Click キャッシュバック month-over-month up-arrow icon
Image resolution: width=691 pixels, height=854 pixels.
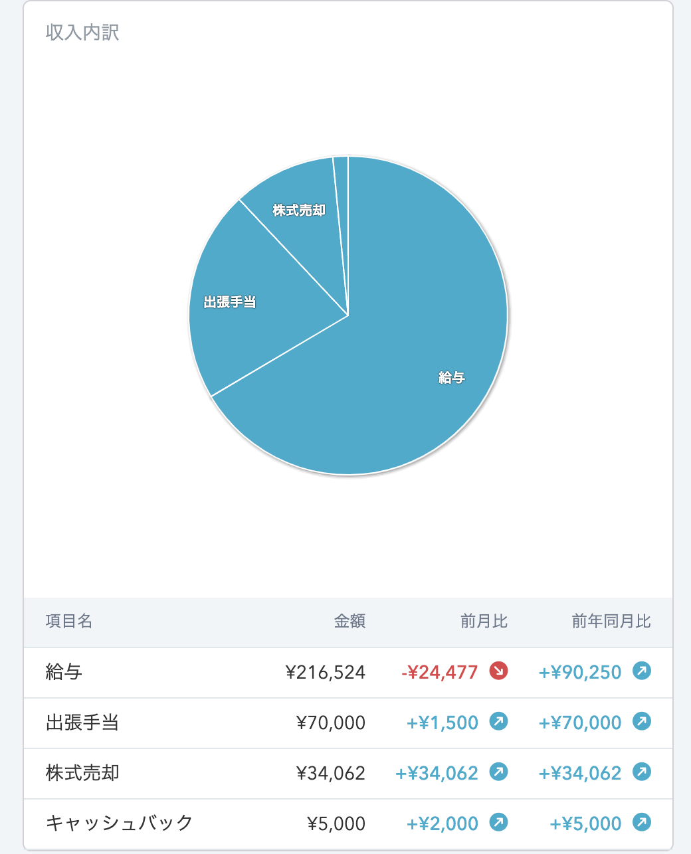[x=498, y=823]
